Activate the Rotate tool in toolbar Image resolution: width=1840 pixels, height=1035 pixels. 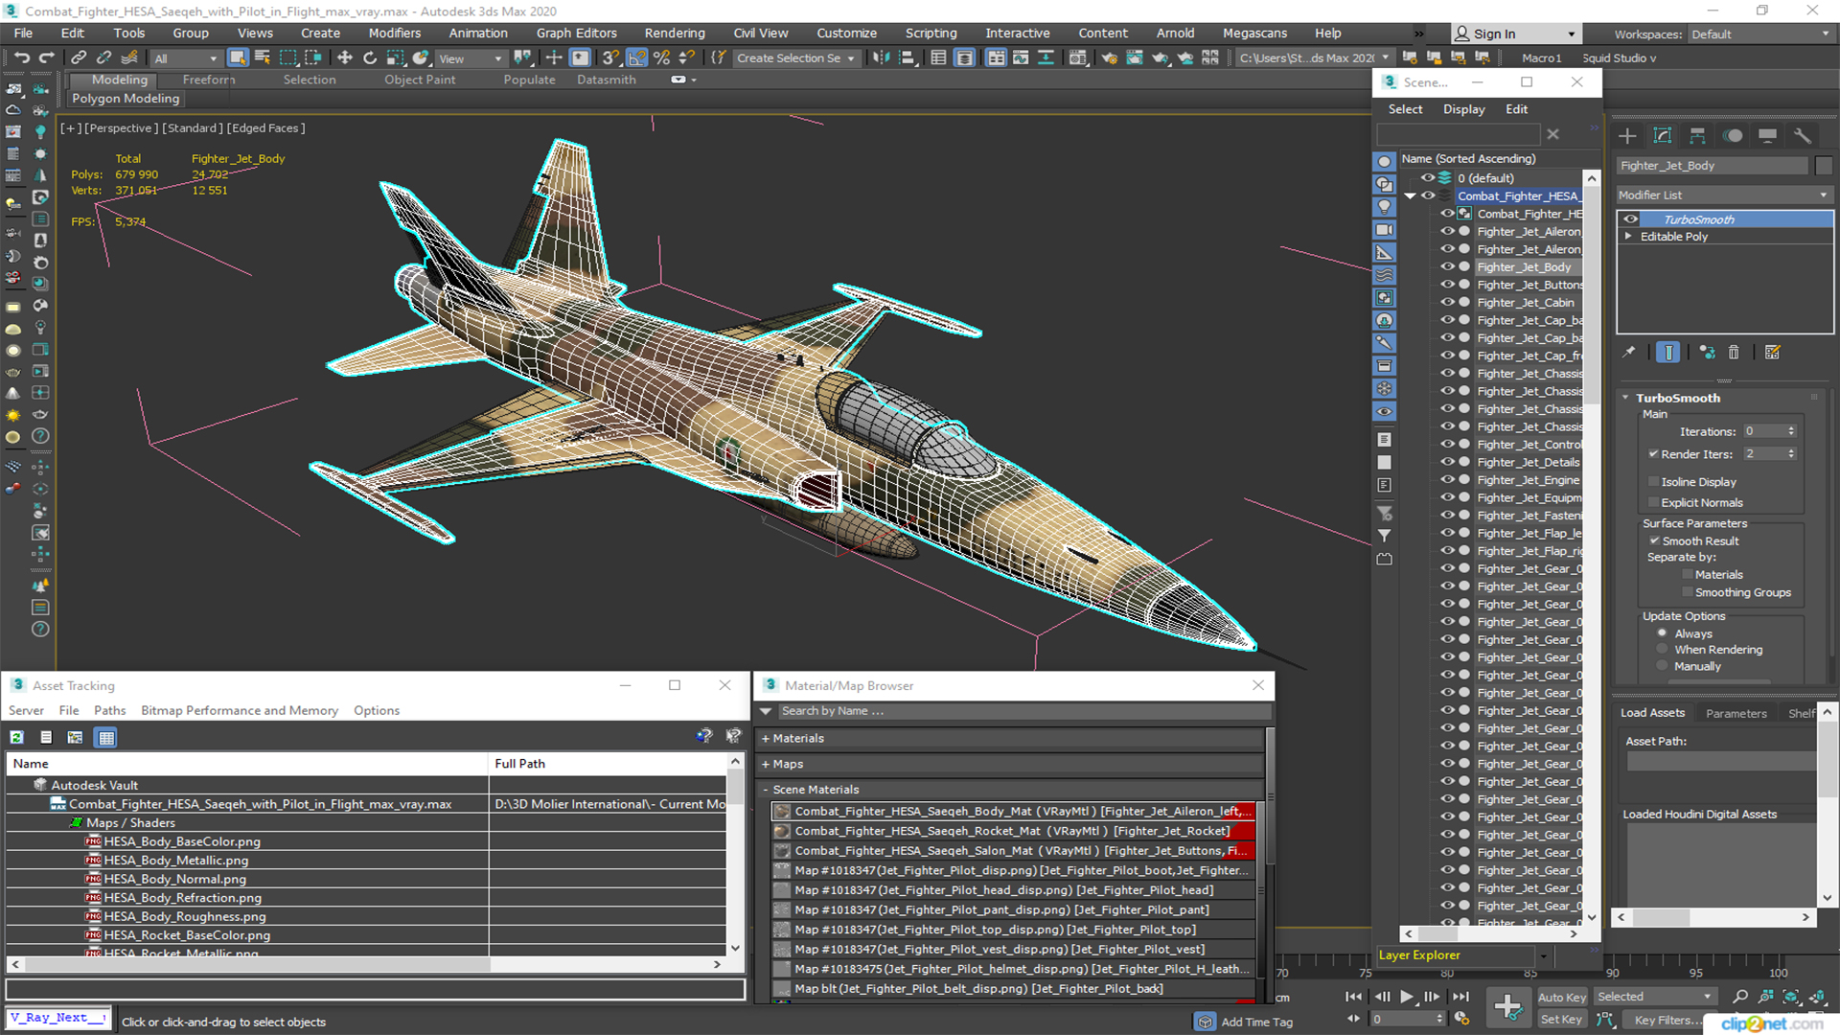(370, 57)
